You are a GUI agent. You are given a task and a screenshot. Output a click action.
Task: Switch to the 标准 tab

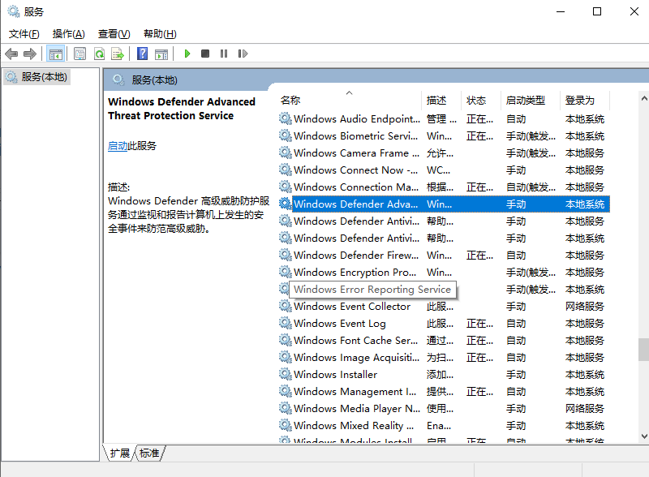pyautogui.click(x=149, y=453)
